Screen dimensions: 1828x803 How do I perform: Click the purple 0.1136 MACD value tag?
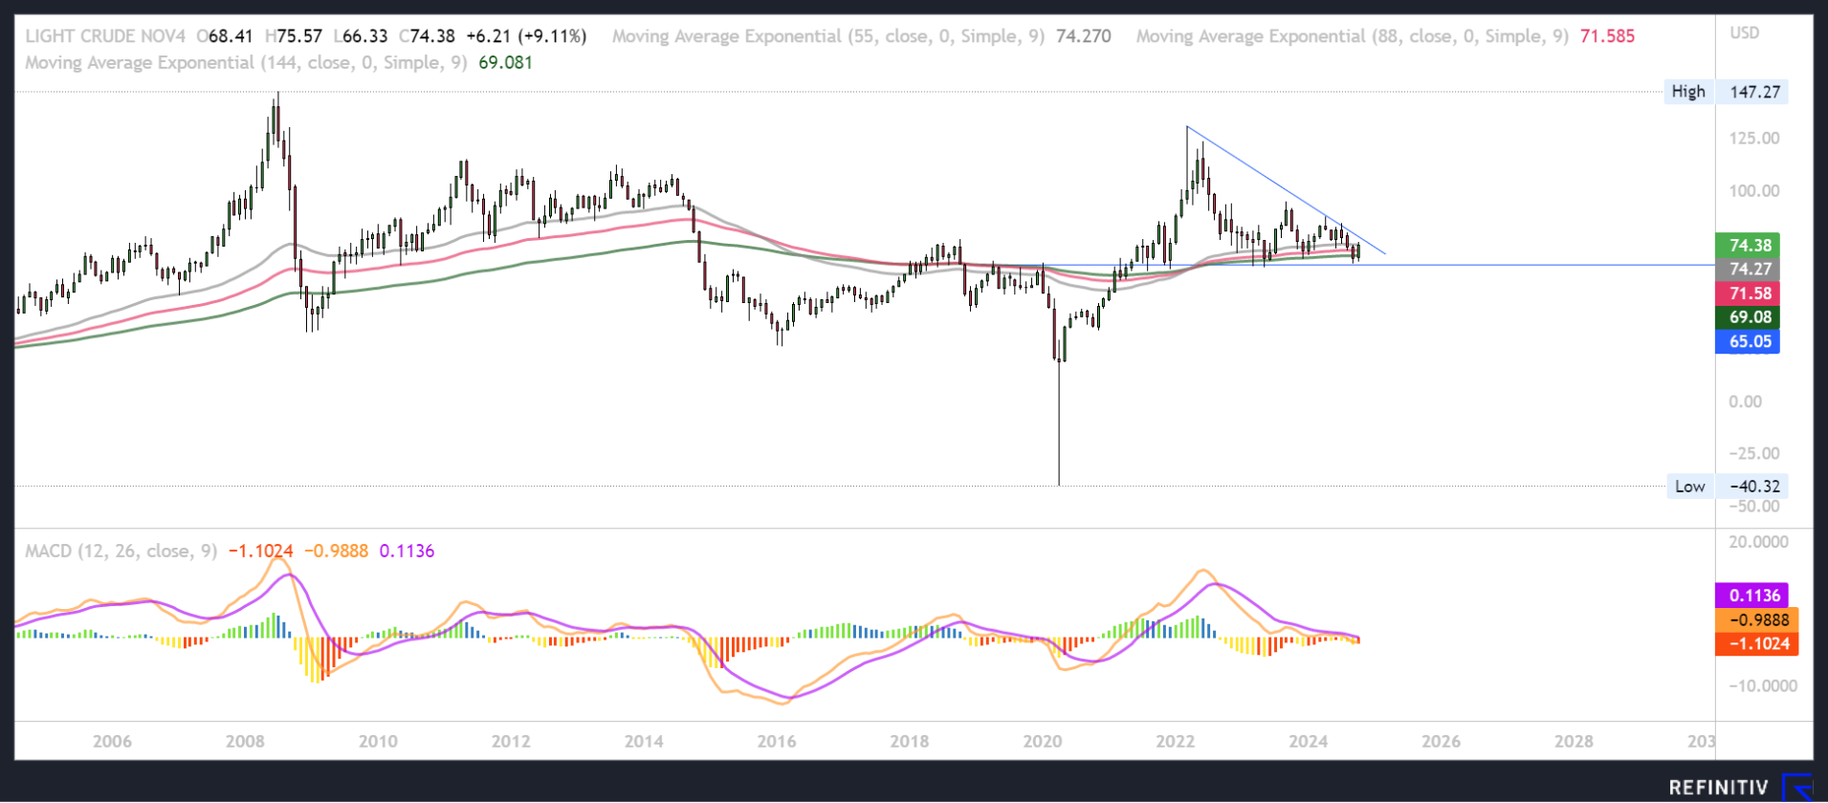(1752, 596)
